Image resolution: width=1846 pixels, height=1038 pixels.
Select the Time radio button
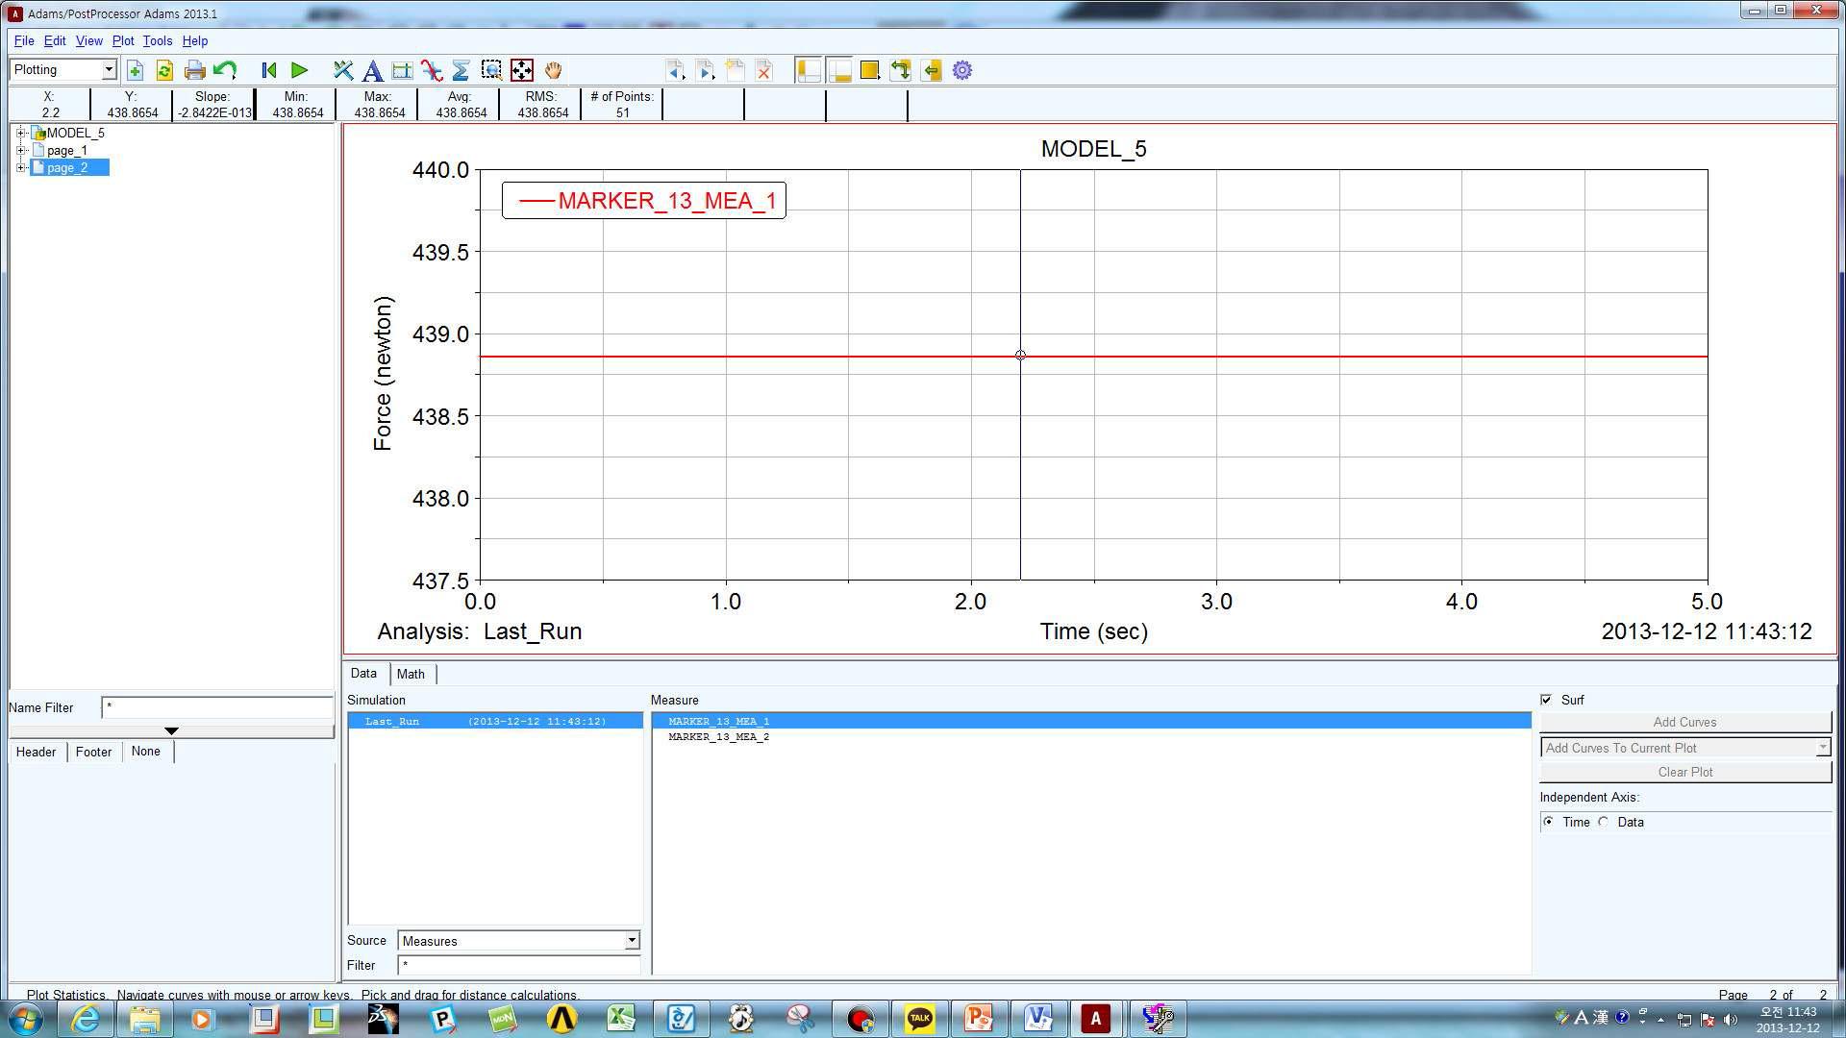click(1549, 822)
